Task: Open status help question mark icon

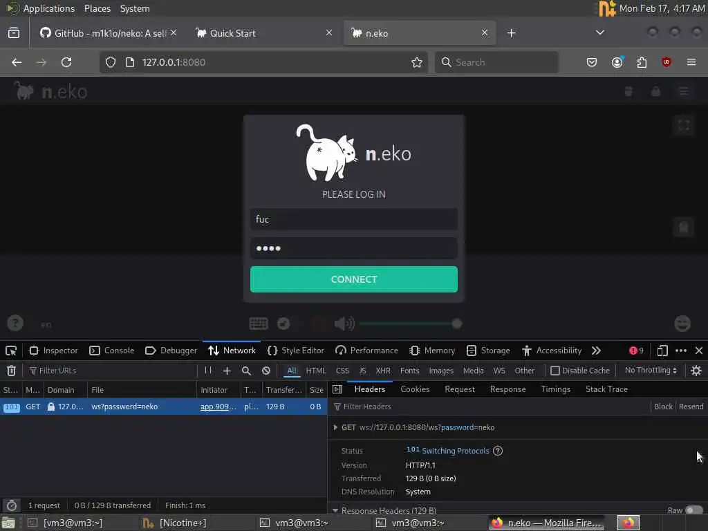Action: coord(498,451)
